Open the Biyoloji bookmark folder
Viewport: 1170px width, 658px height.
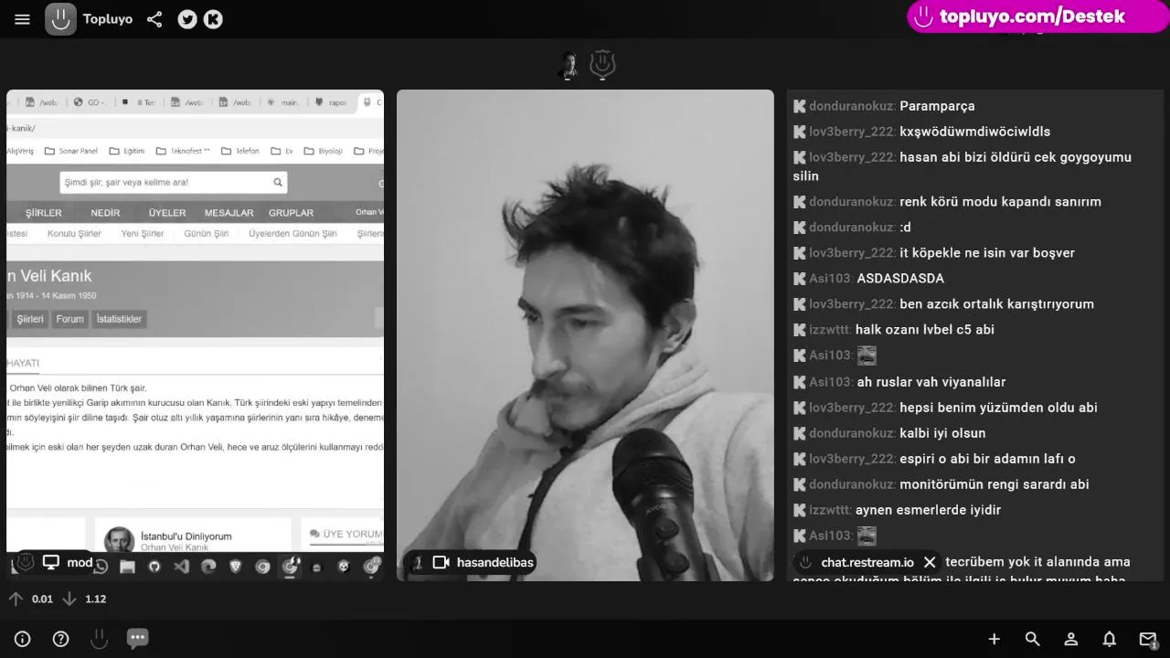click(x=324, y=152)
